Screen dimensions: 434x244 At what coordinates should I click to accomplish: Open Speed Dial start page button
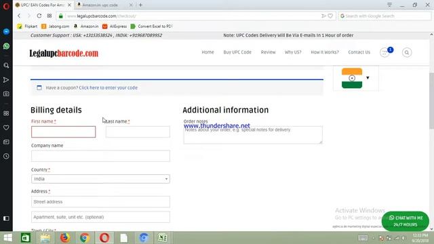(50, 16)
